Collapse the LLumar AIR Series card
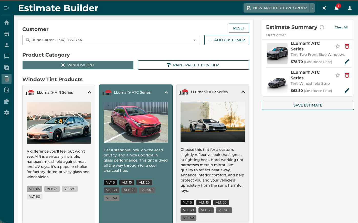The width and height of the screenshot is (358, 223). (89, 92)
